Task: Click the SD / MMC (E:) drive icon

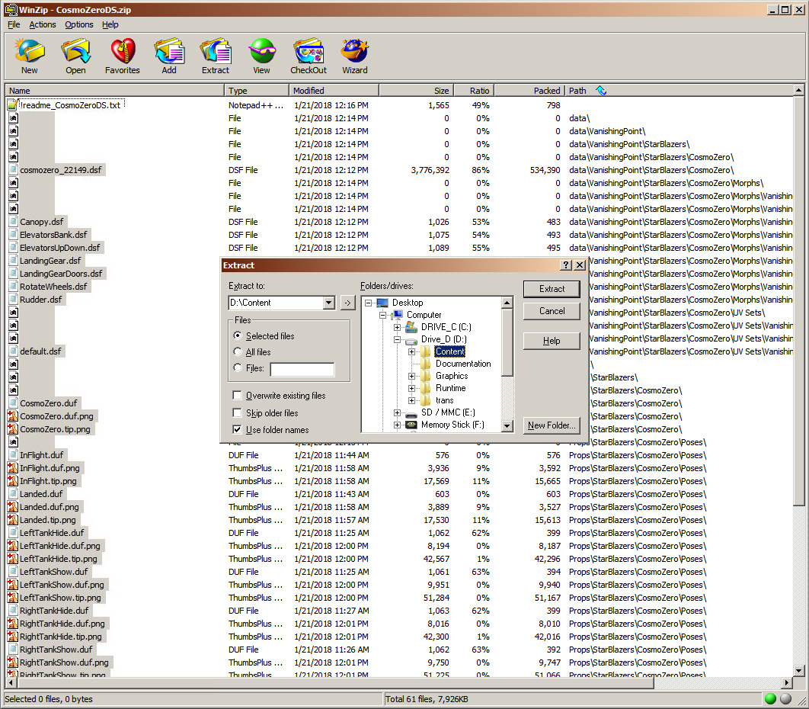Action: pyautogui.click(x=411, y=413)
